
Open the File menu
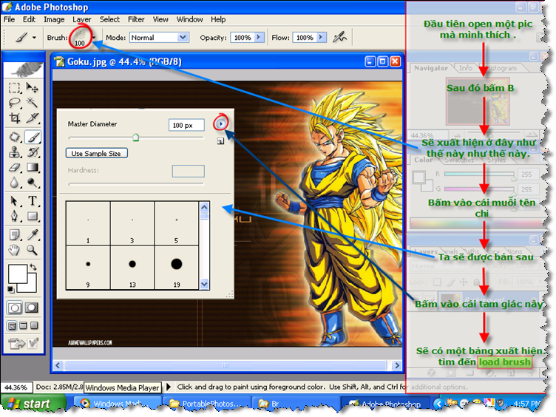coord(9,19)
